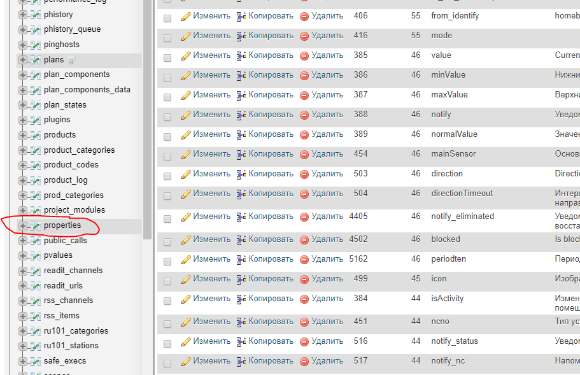The width and height of the screenshot is (580, 375).
Task: Tick the checkbox for row 4405 notify_eliminated
Action: click(167, 218)
